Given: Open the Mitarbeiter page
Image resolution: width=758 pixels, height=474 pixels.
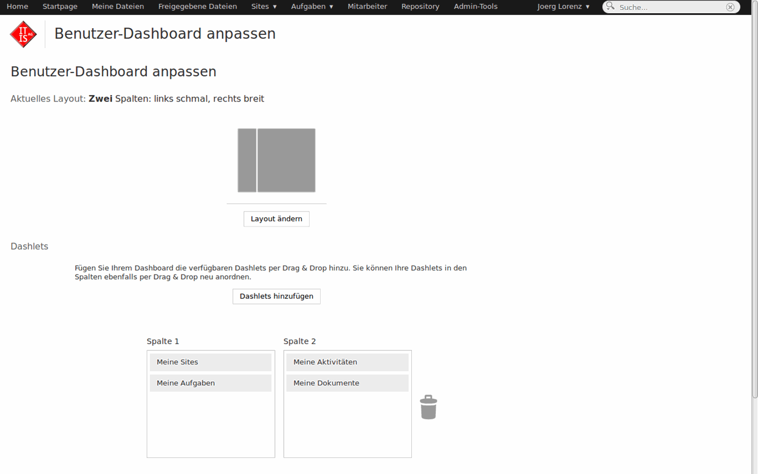Looking at the screenshot, I should click(367, 7).
